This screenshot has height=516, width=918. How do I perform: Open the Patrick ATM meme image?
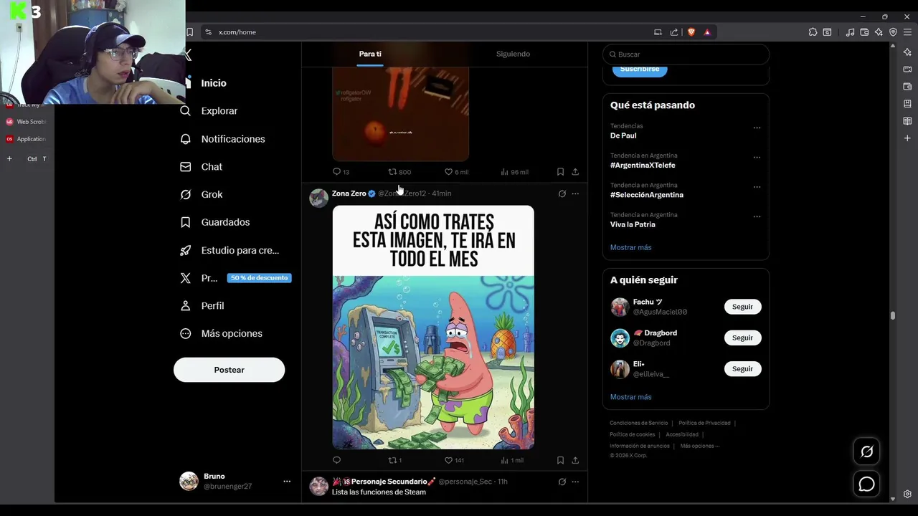433,328
